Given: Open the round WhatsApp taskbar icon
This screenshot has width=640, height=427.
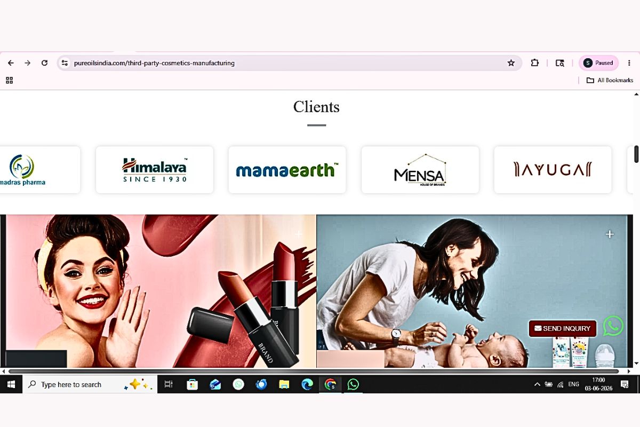Looking at the screenshot, I should pos(238,384).
